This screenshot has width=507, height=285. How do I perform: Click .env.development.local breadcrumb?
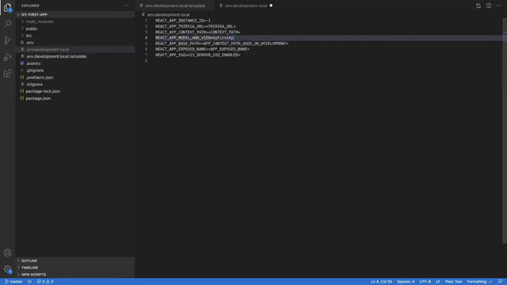(x=168, y=14)
